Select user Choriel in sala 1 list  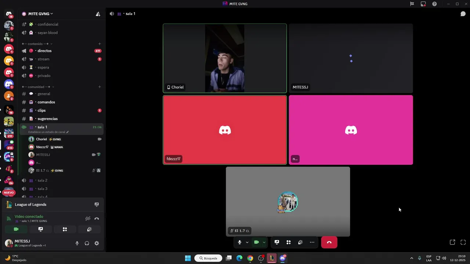[65, 139]
